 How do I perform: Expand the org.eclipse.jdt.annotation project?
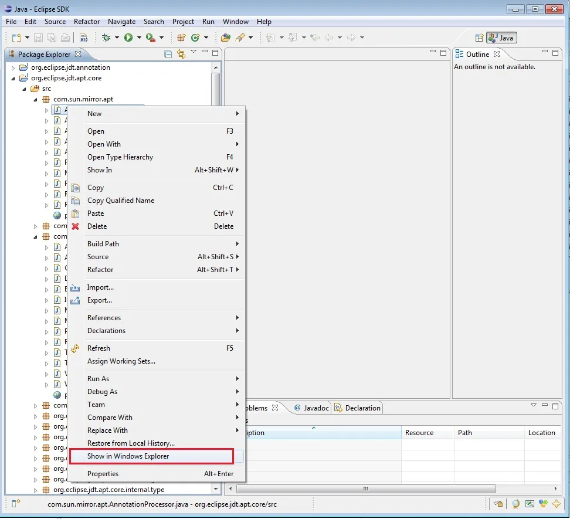(x=13, y=67)
